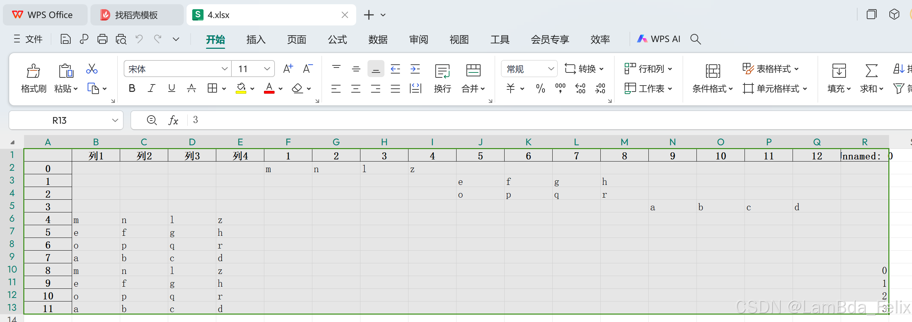
Task: Switch to the Page (页面) tab
Action: coord(297,39)
